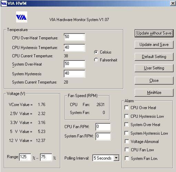Click the VCore value 1.76
Screen dimensions: 176x172
tap(42, 105)
